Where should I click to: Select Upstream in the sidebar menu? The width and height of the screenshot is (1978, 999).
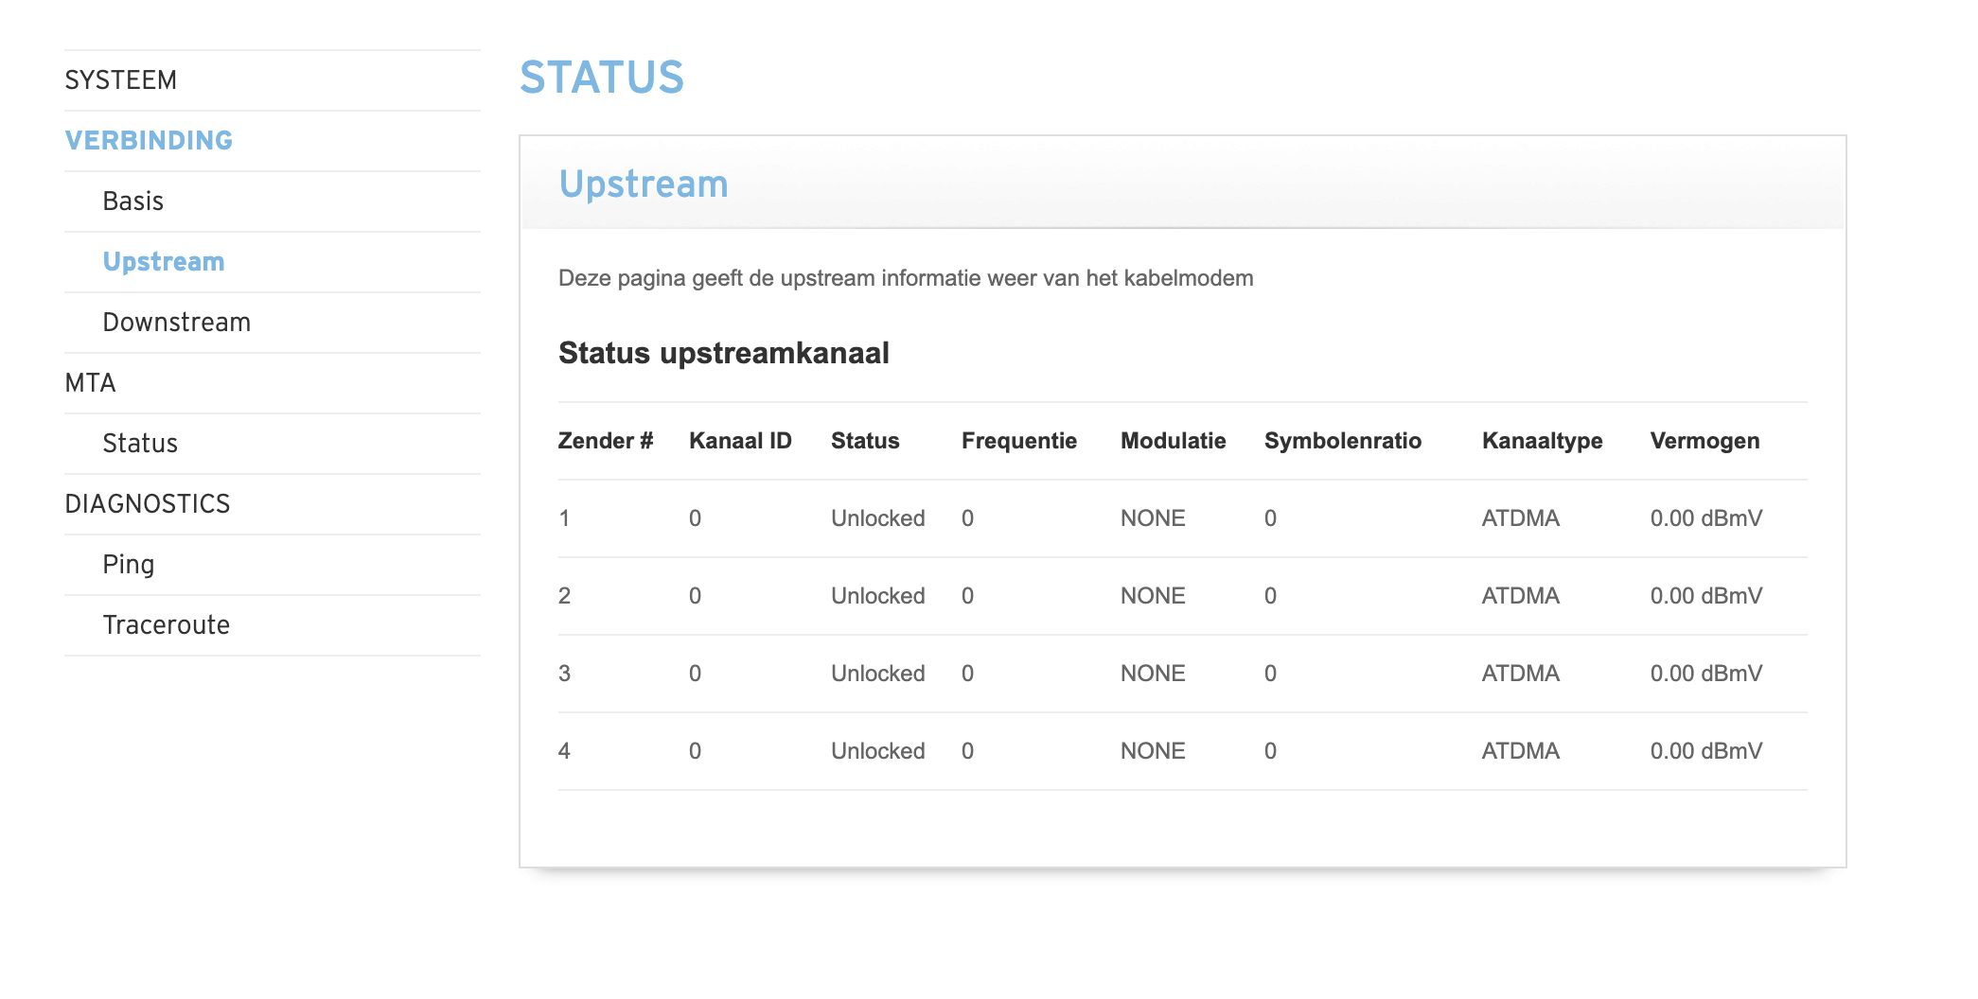click(163, 262)
